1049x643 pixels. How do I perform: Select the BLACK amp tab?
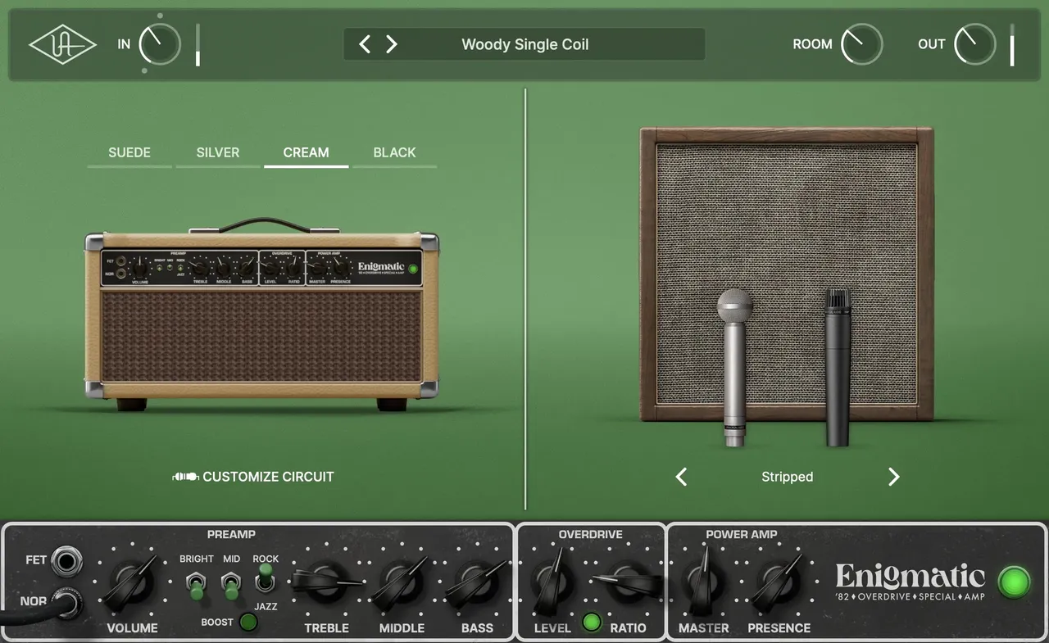(394, 153)
